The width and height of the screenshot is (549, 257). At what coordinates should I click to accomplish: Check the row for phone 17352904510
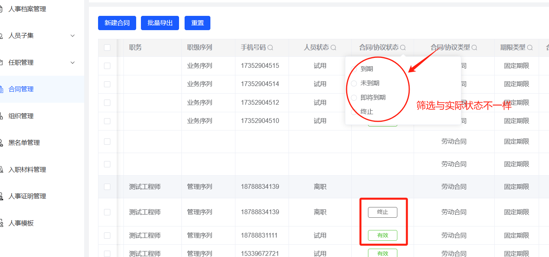click(x=107, y=121)
